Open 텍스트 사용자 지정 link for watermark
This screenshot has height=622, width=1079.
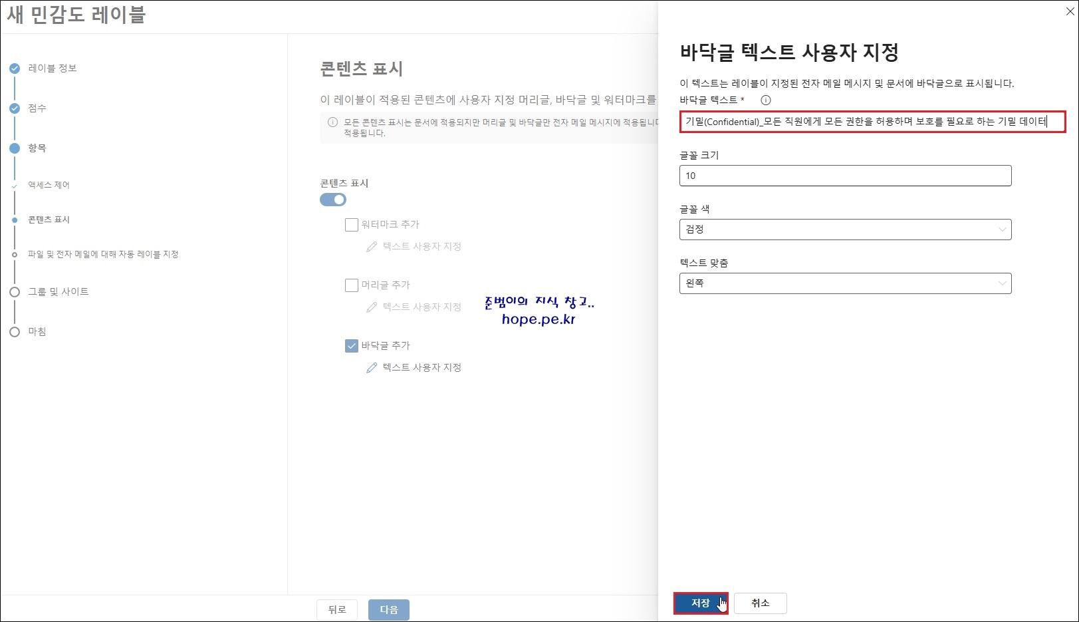(x=422, y=247)
